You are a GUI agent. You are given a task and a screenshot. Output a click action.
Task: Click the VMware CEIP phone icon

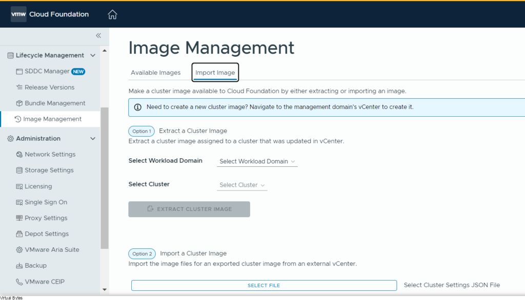[x=19, y=282]
